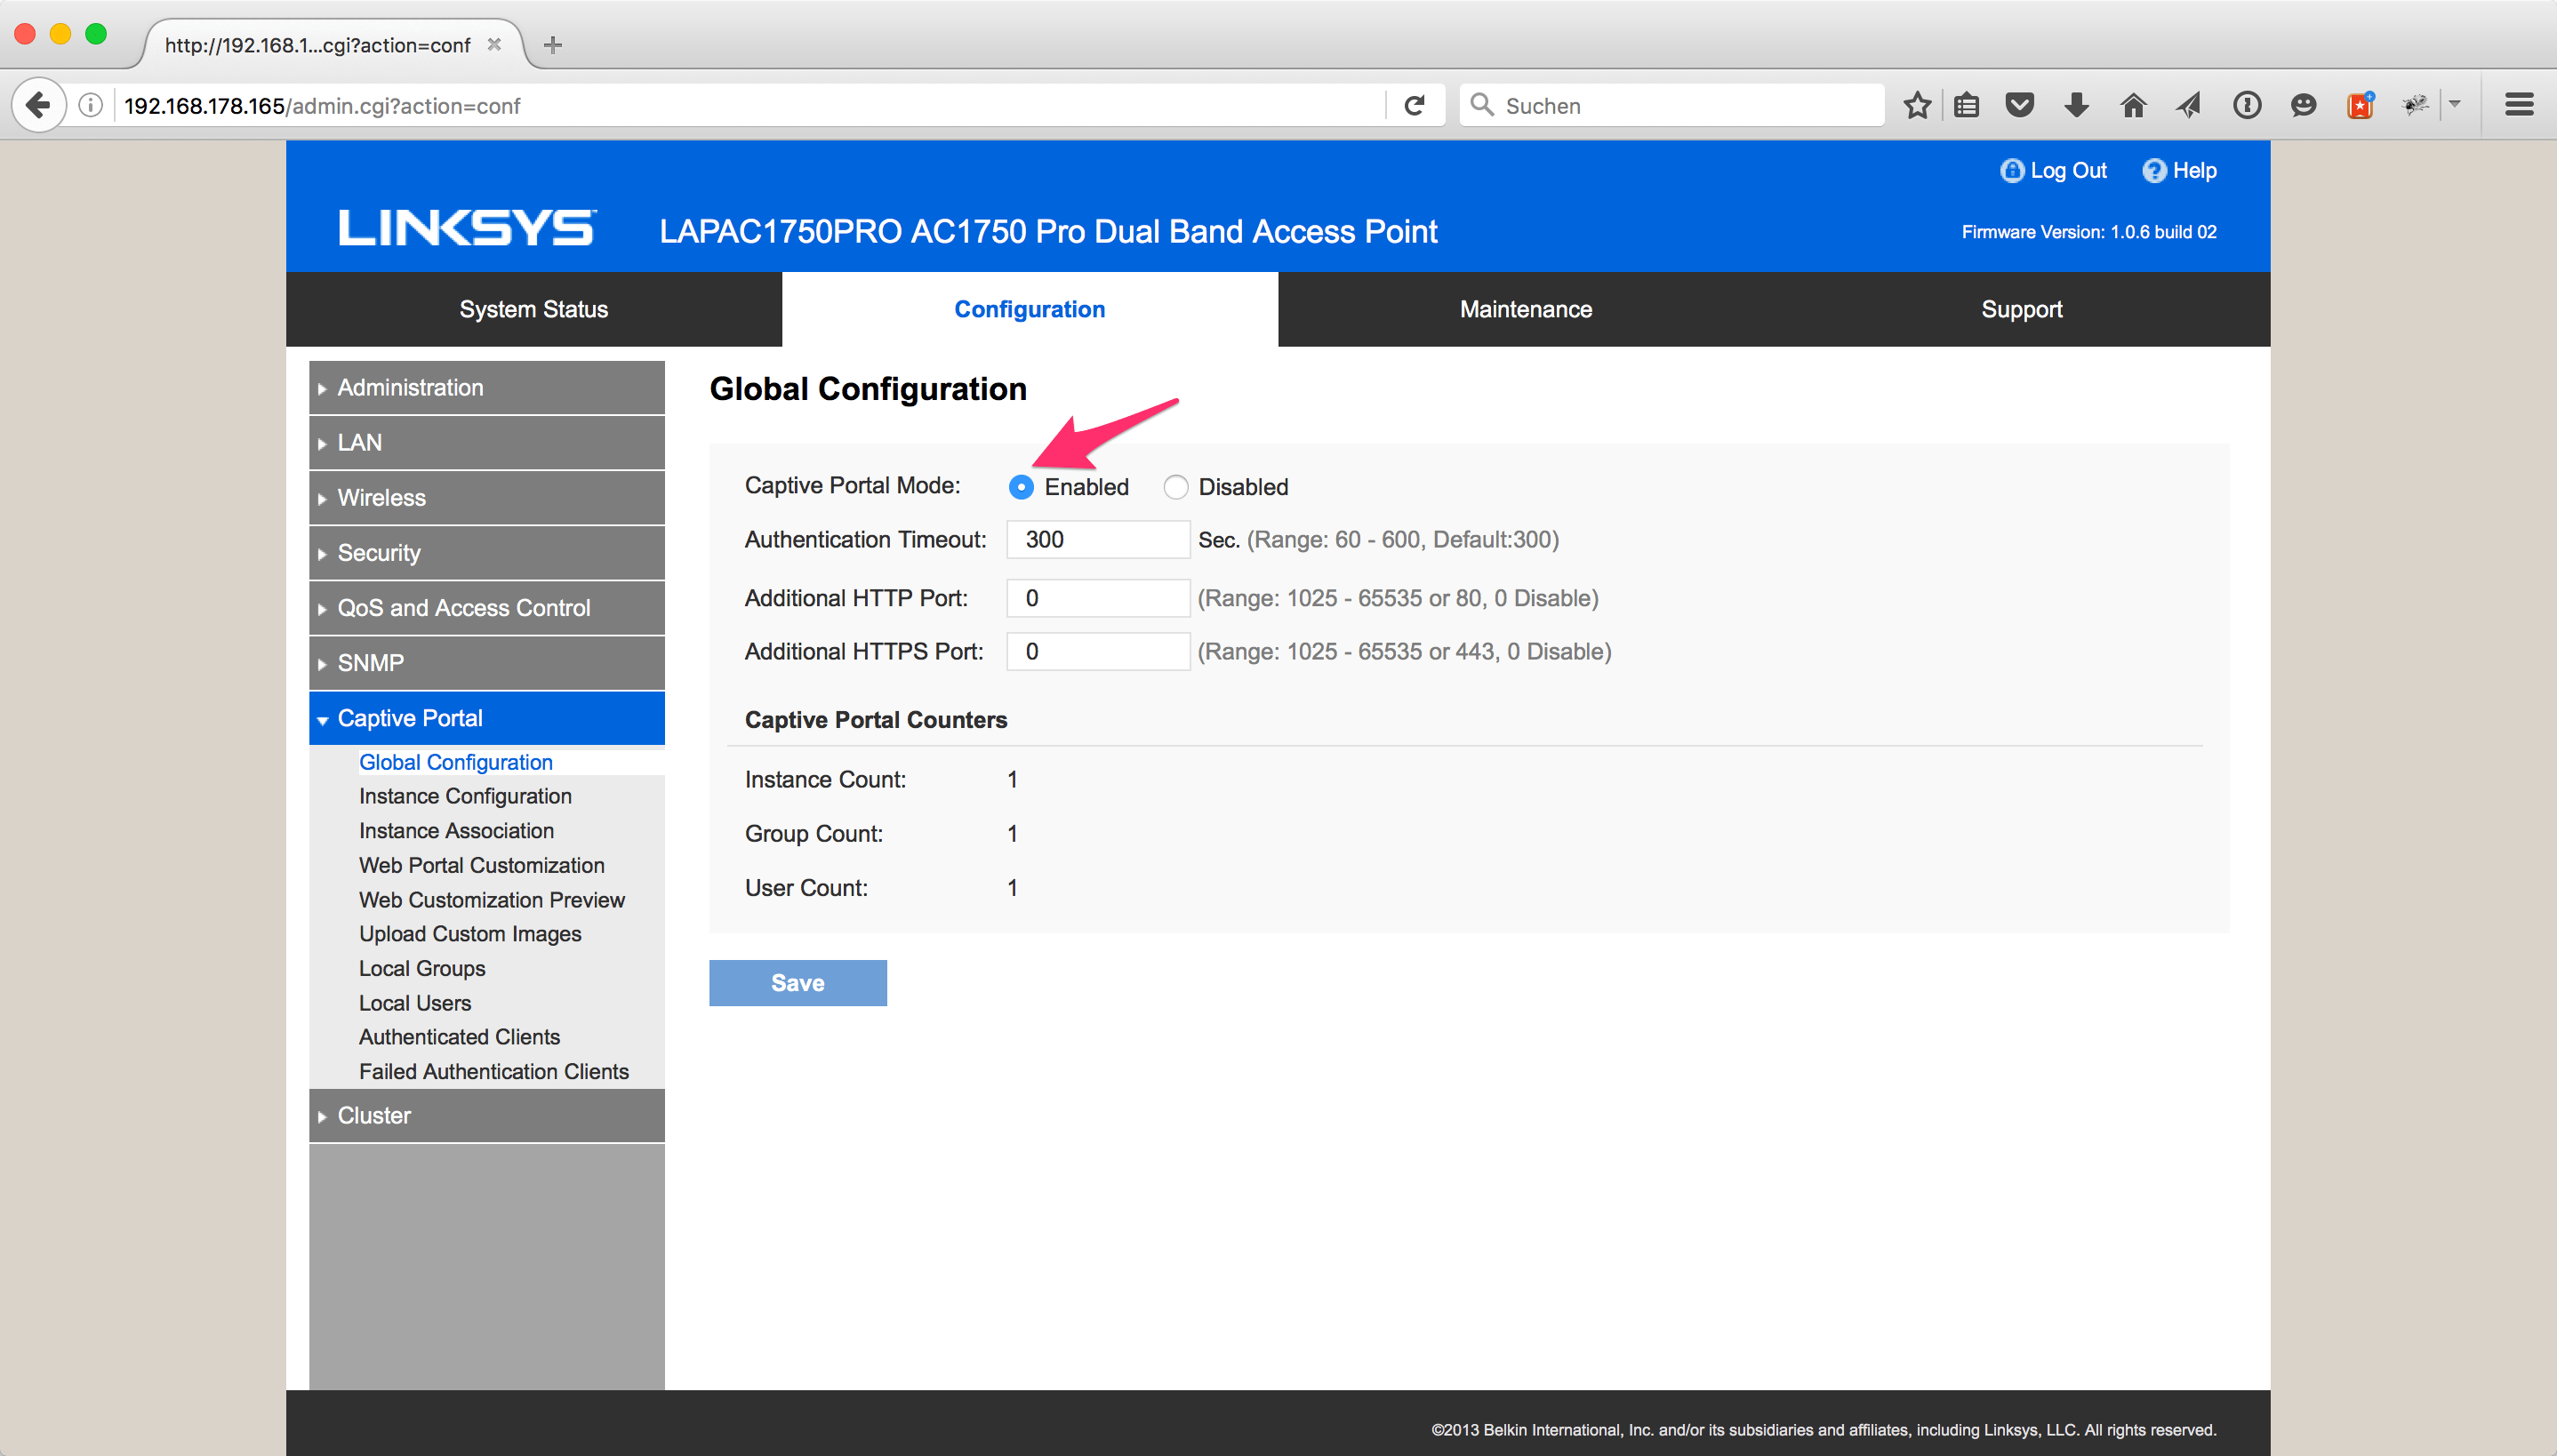Open Local Groups page
Screen dimensions: 2557x1456
tap(422, 968)
